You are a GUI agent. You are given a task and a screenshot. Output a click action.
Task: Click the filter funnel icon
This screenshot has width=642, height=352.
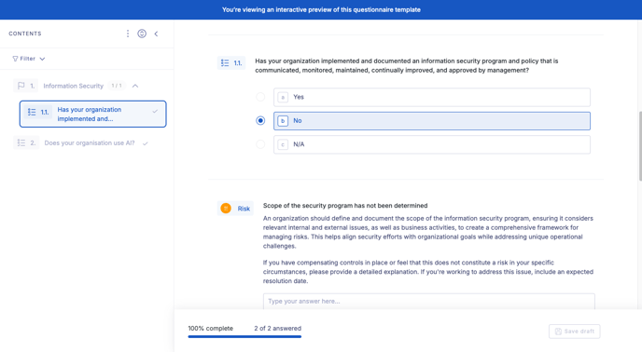[15, 59]
